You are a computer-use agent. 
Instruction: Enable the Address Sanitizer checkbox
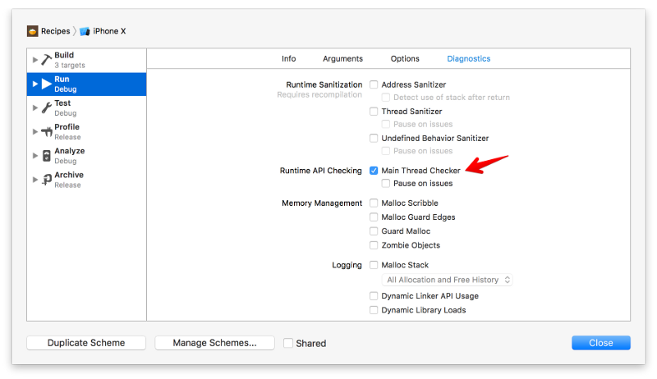(374, 84)
